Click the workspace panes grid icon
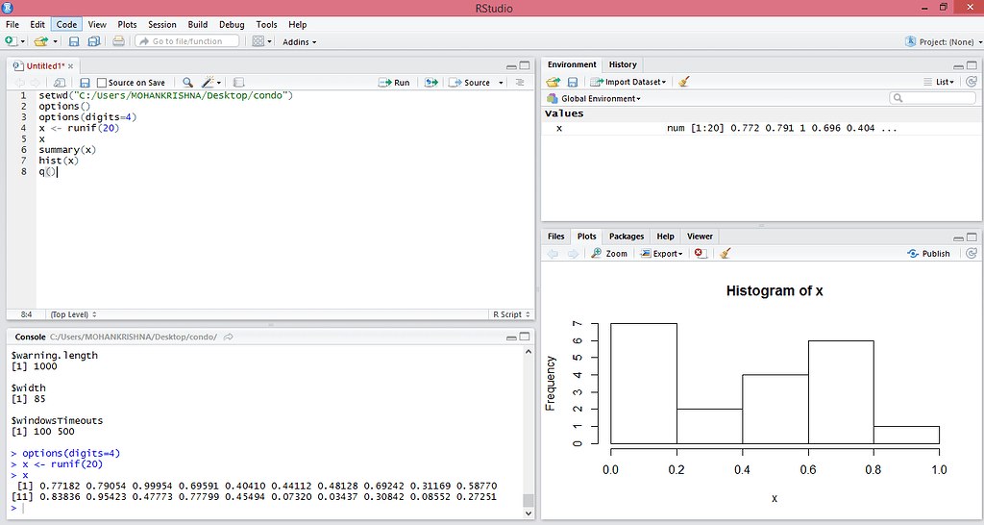 point(258,41)
